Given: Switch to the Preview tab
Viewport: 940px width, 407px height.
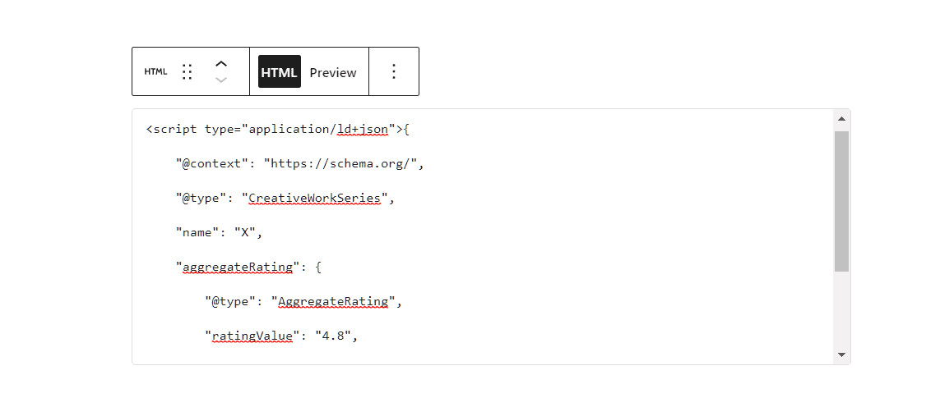Looking at the screenshot, I should point(333,72).
